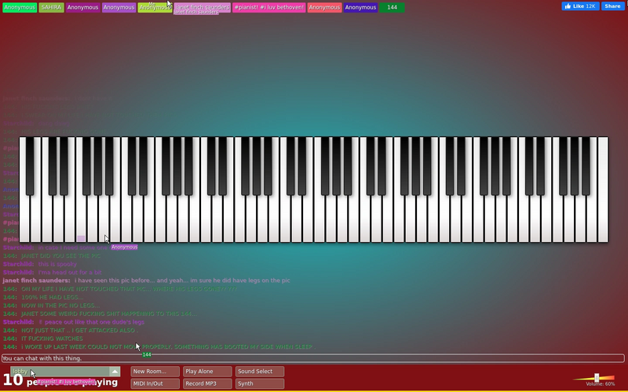Viewport: 628px width, 392px height.
Task: Click the 144 user name tag
Action: point(392,8)
